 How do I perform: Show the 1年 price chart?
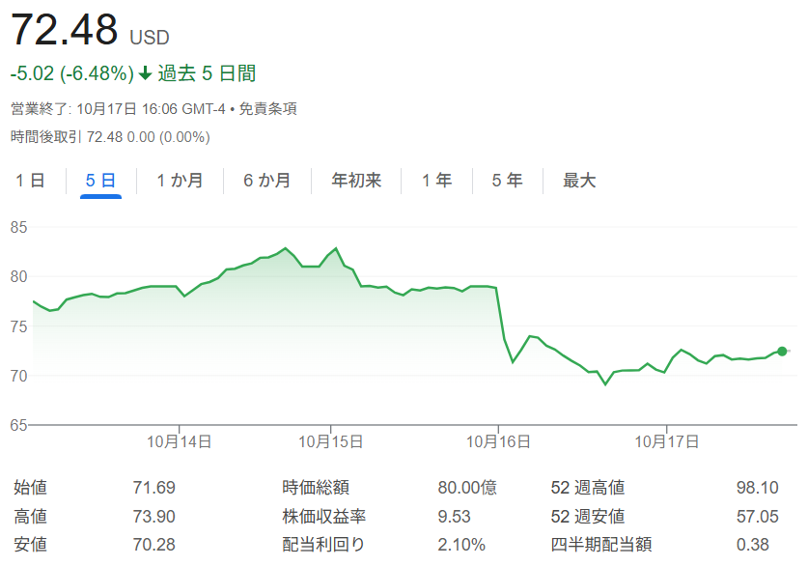[x=436, y=181]
